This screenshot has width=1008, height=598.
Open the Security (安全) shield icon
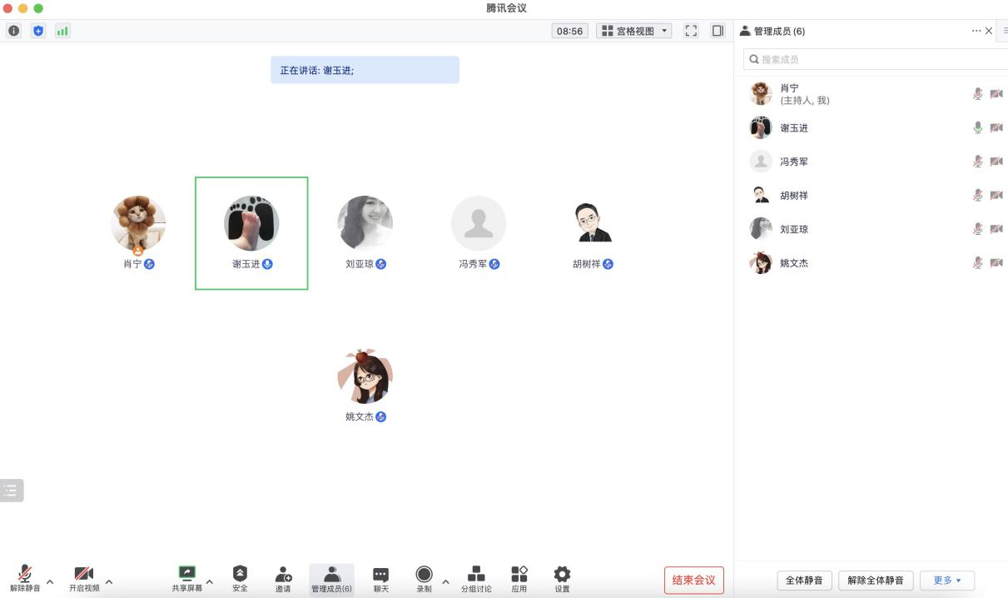click(x=240, y=574)
